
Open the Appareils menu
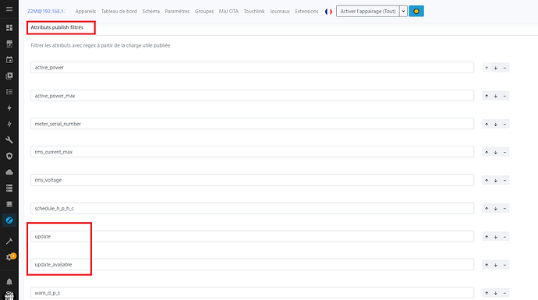tap(86, 12)
